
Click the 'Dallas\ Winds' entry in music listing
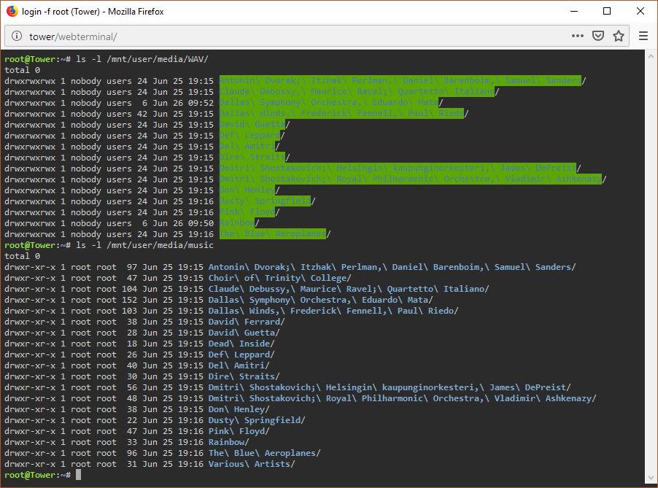[x=333, y=311]
